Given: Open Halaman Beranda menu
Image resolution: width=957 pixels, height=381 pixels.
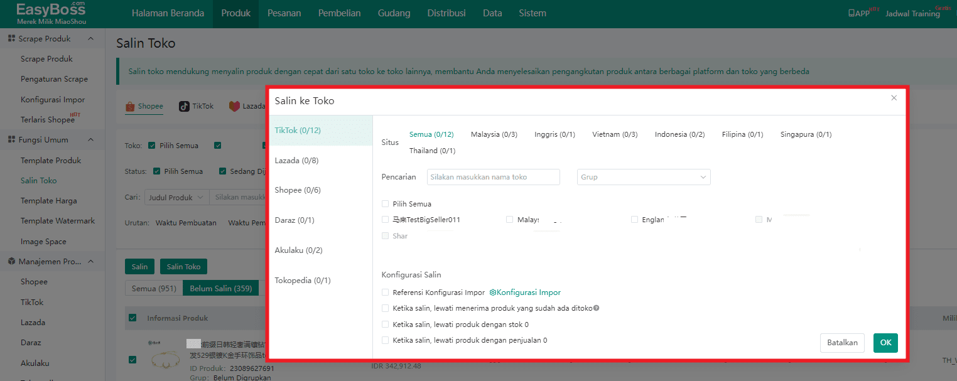Looking at the screenshot, I should click(x=168, y=13).
